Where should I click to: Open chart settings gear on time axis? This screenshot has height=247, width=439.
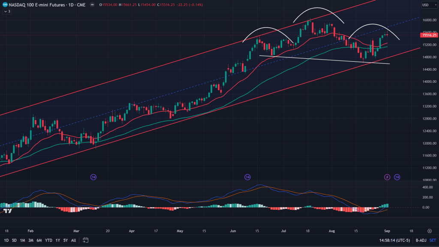pos(430,230)
